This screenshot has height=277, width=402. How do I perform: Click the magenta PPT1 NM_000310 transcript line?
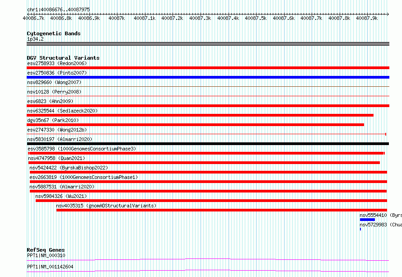208,259
